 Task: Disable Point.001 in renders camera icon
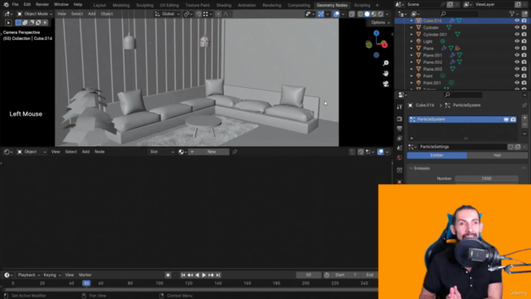[524, 83]
